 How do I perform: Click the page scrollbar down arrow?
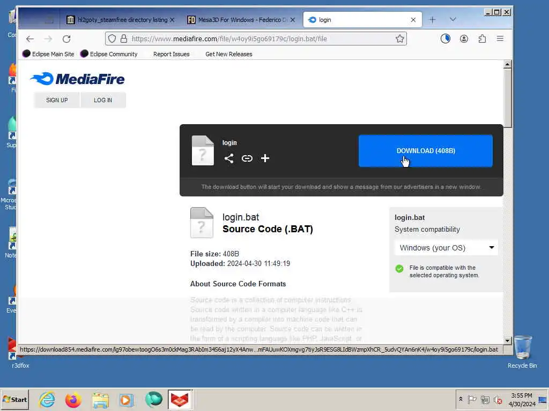(x=507, y=340)
